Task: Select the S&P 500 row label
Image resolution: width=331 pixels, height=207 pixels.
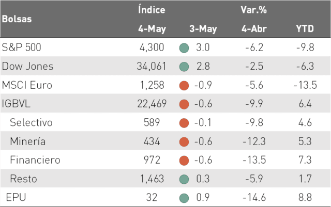Action: 21,47
